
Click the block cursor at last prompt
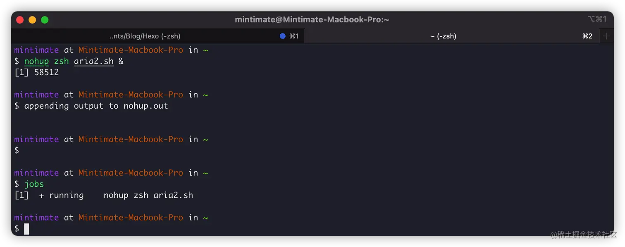point(27,229)
